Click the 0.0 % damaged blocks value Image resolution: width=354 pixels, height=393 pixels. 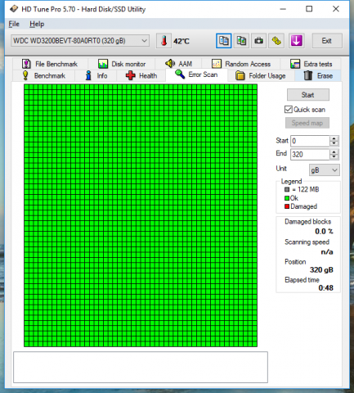(324, 232)
